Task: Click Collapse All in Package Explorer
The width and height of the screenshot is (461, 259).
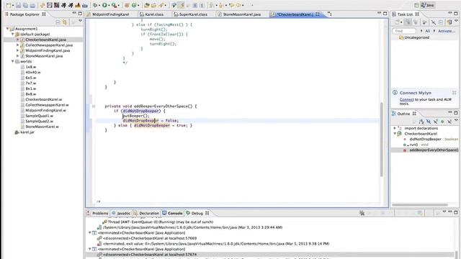Action: click(x=58, y=22)
